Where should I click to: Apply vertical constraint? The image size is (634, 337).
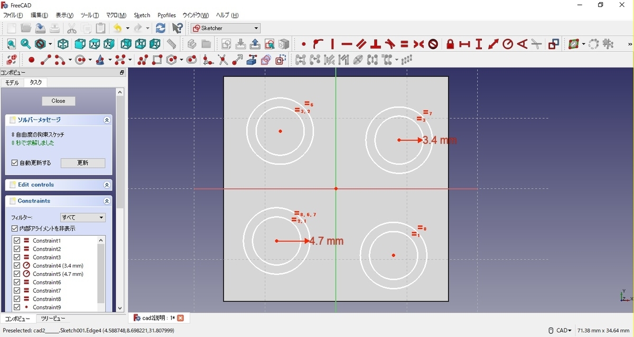click(332, 44)
